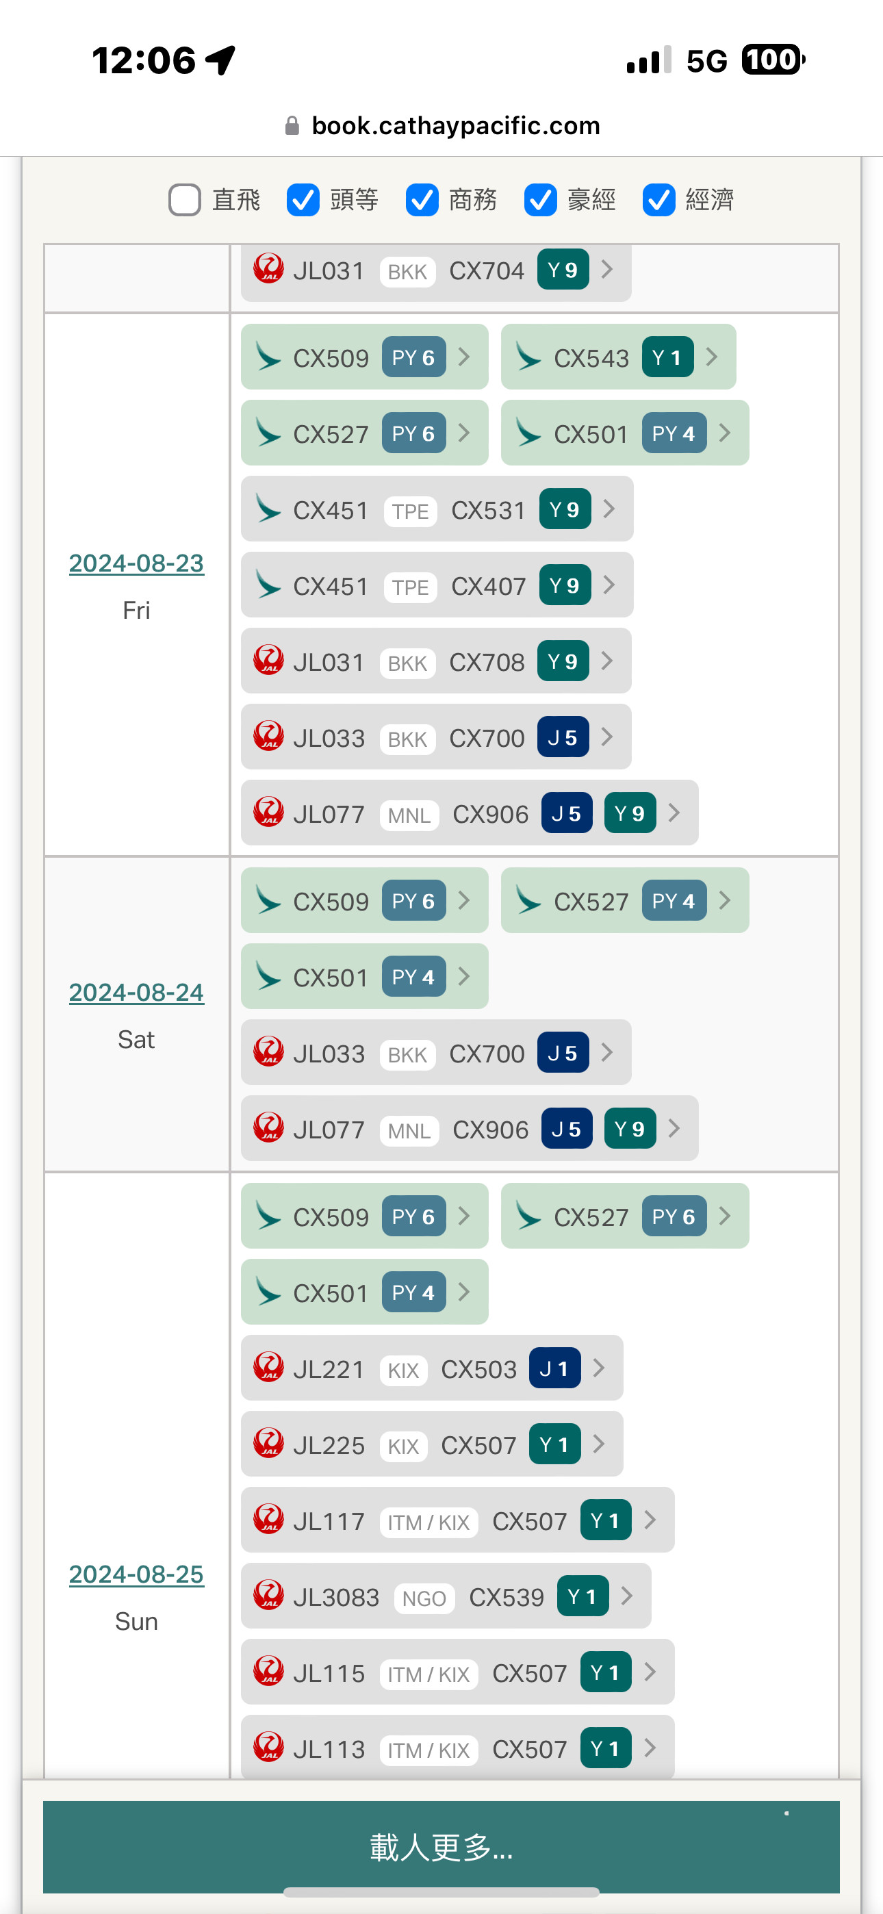
Task: Open the 2024-08-25 date link
Action: pyautogui.click(x=136, y=1574)
